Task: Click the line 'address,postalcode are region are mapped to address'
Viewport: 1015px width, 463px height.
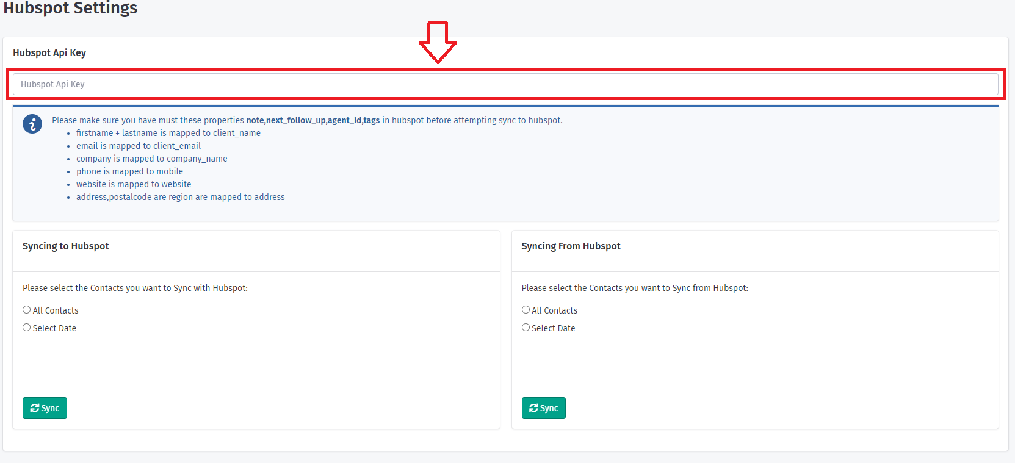Action: tap(181, 197)
